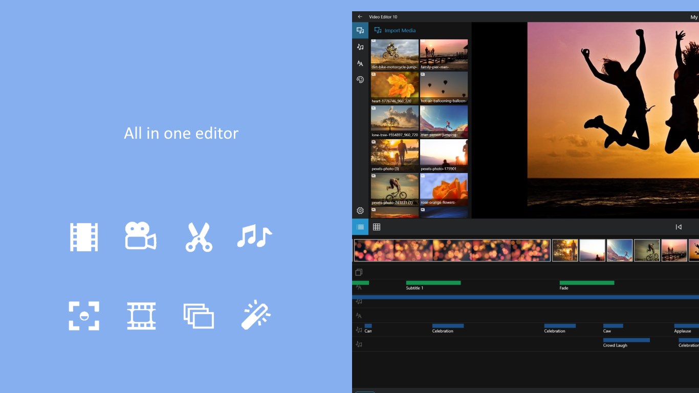Screen dimensions: 699x393
Task: Open settings with the gear icon
Action: tap(360, 211)
